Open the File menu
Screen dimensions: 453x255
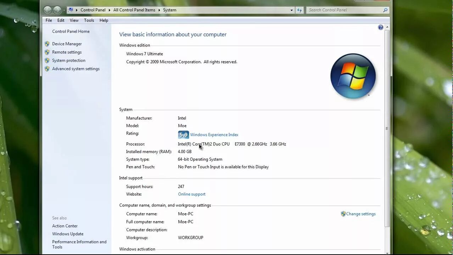[49, 20]
